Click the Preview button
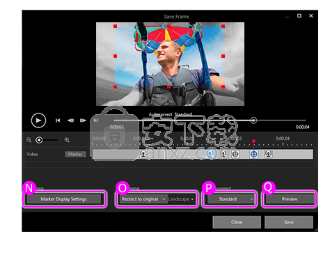Screen dimensions: 330x268 tap(290, 199)
